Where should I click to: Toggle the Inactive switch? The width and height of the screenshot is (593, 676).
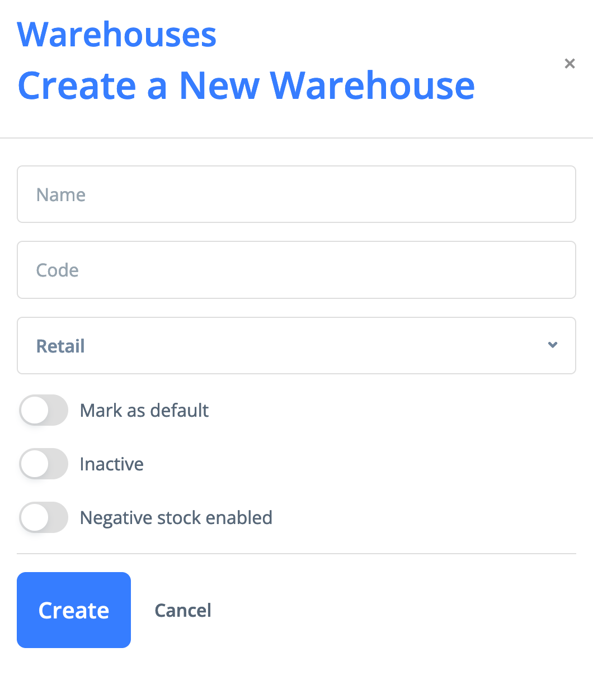point(44,464)
